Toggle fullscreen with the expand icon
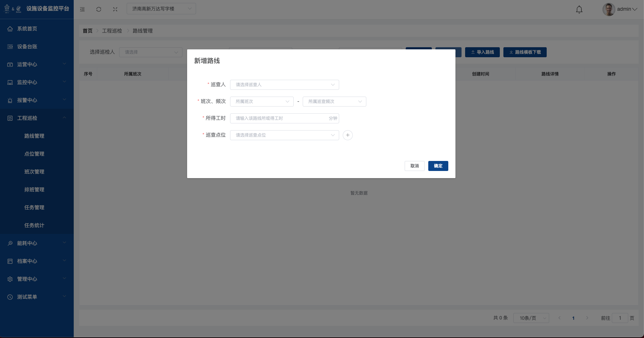The height and width of the screenshot is (338, 644). (x=115, y=9)
